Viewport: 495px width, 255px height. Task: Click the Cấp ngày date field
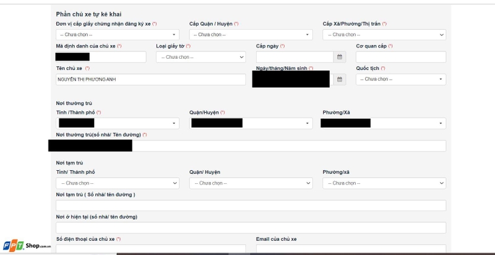tap(295, 57)
